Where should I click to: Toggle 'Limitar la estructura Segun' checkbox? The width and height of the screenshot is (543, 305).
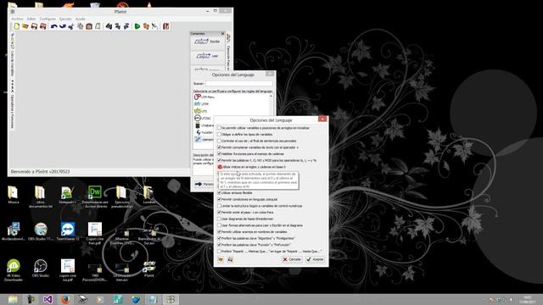tap(219, 206)
